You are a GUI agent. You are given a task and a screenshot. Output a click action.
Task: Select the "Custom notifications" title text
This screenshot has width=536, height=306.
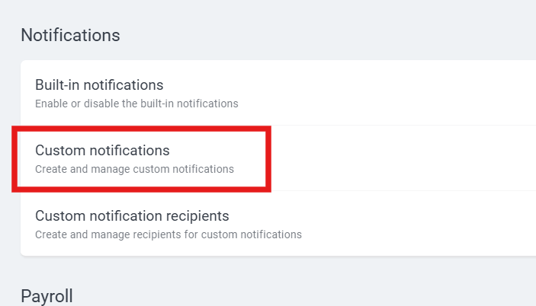click(102, 151)
